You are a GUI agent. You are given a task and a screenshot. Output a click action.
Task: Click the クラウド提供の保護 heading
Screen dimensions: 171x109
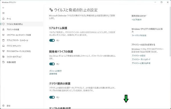point(60,83)
